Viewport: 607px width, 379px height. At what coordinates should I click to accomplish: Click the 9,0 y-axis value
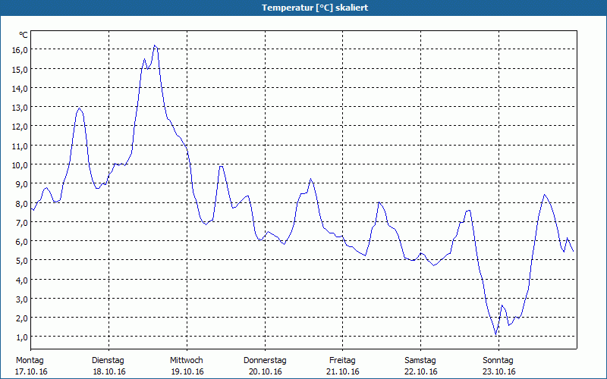22,184
